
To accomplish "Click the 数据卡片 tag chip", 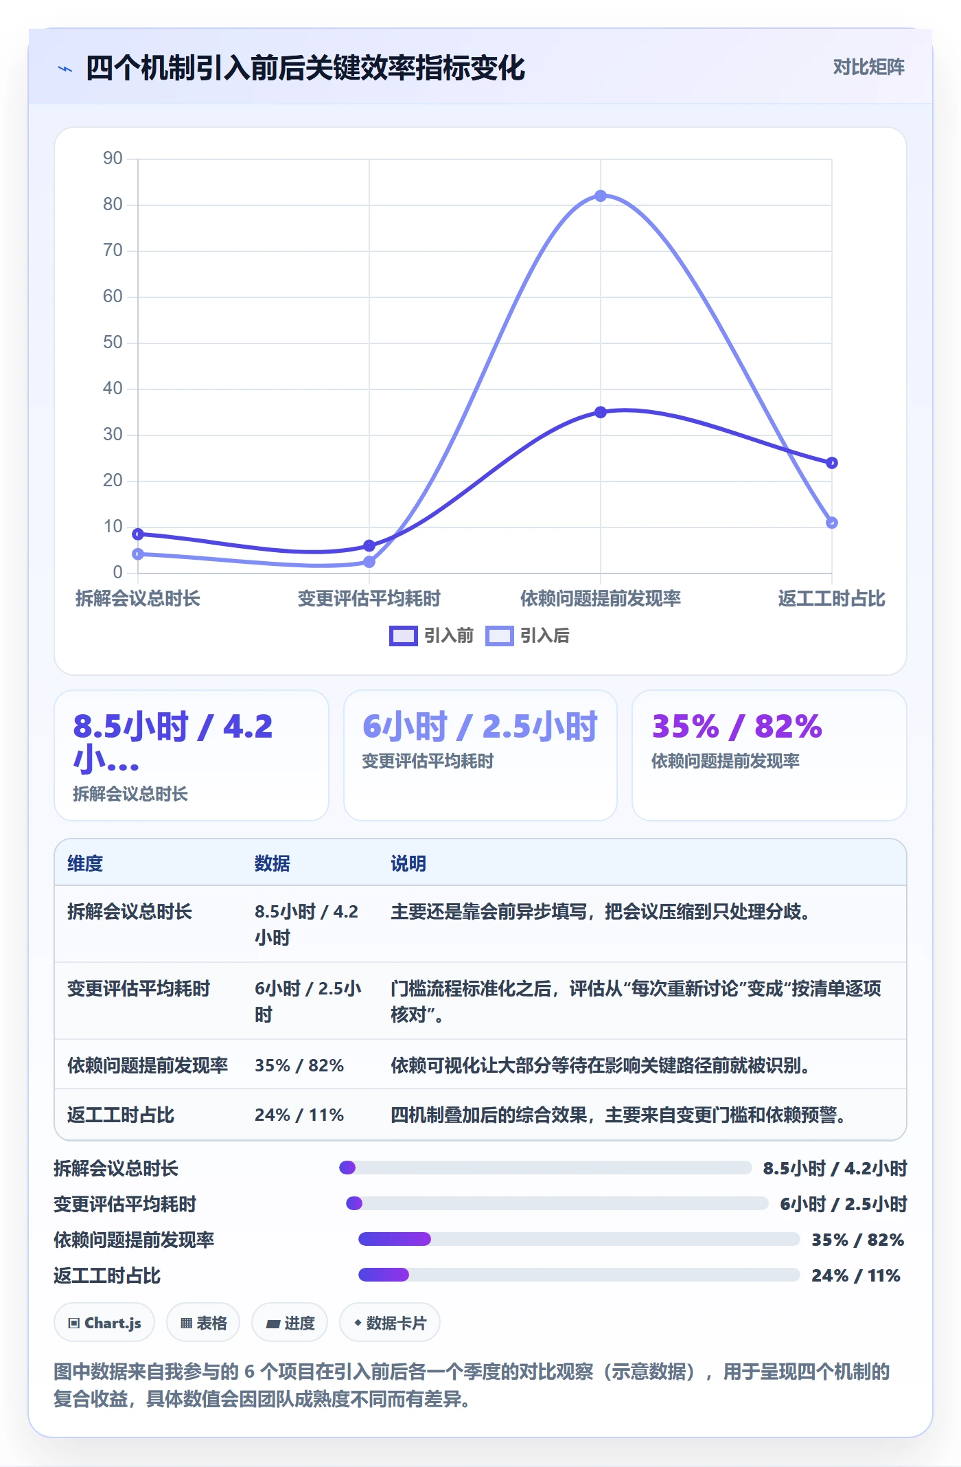I will [x=389, y=1323].
